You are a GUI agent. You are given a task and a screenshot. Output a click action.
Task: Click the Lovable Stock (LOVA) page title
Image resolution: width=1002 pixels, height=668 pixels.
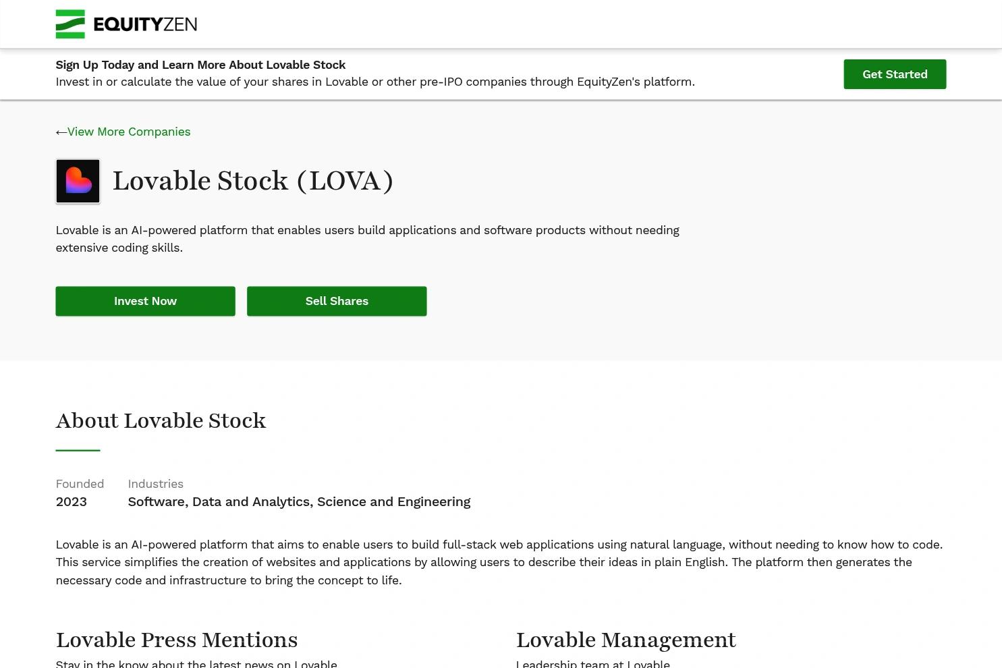click(x=253, y=181)
